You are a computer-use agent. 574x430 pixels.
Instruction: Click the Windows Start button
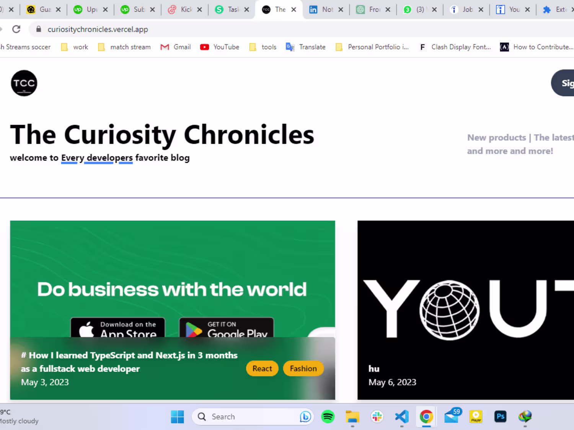tap(177, 417)
